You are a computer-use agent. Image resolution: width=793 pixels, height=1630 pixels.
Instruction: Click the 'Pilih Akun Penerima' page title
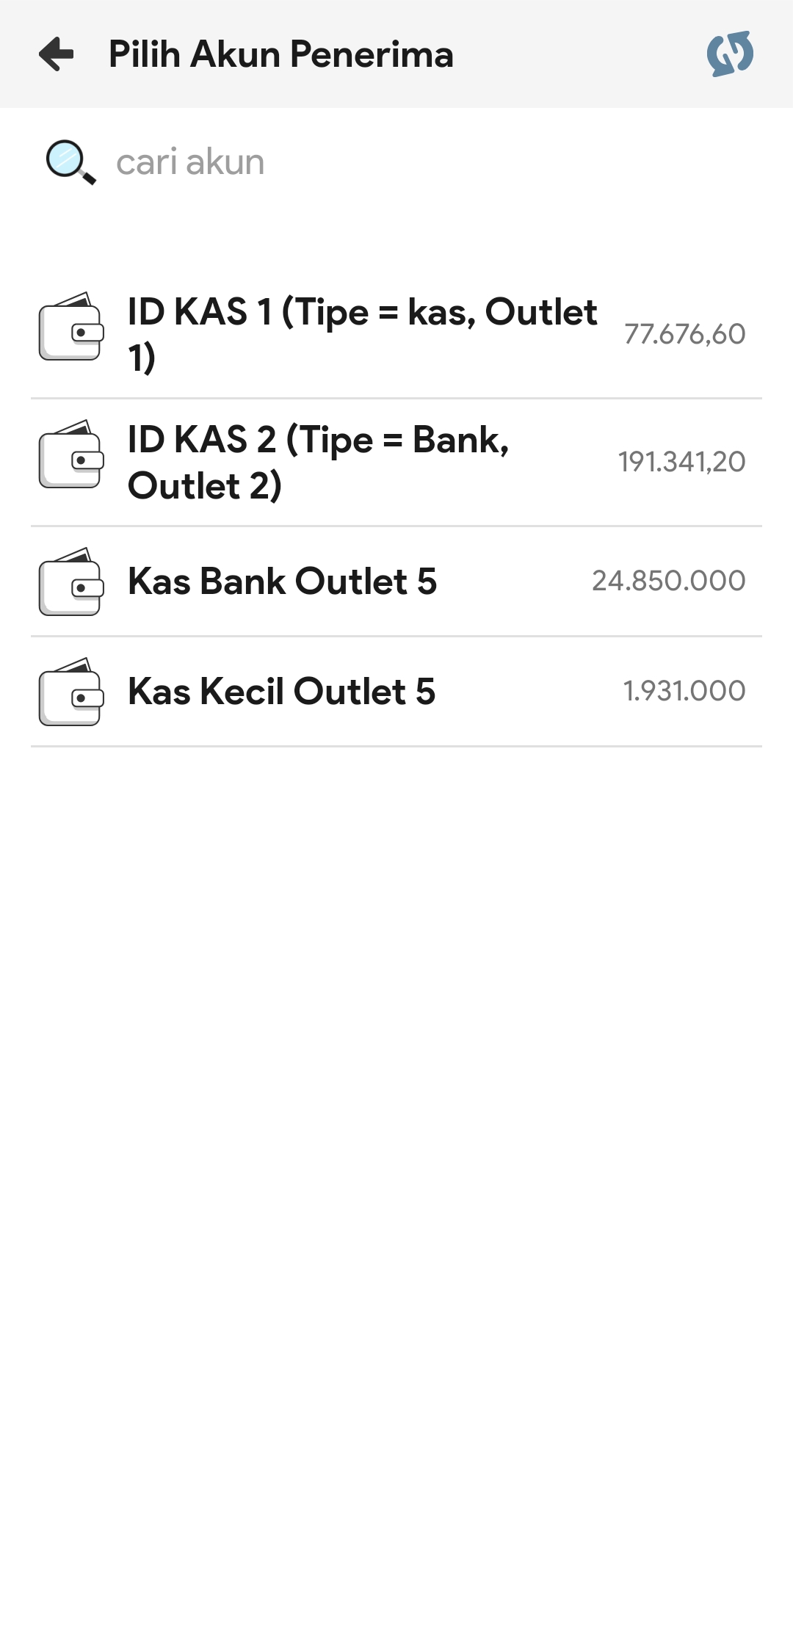[x=281, y=54]
